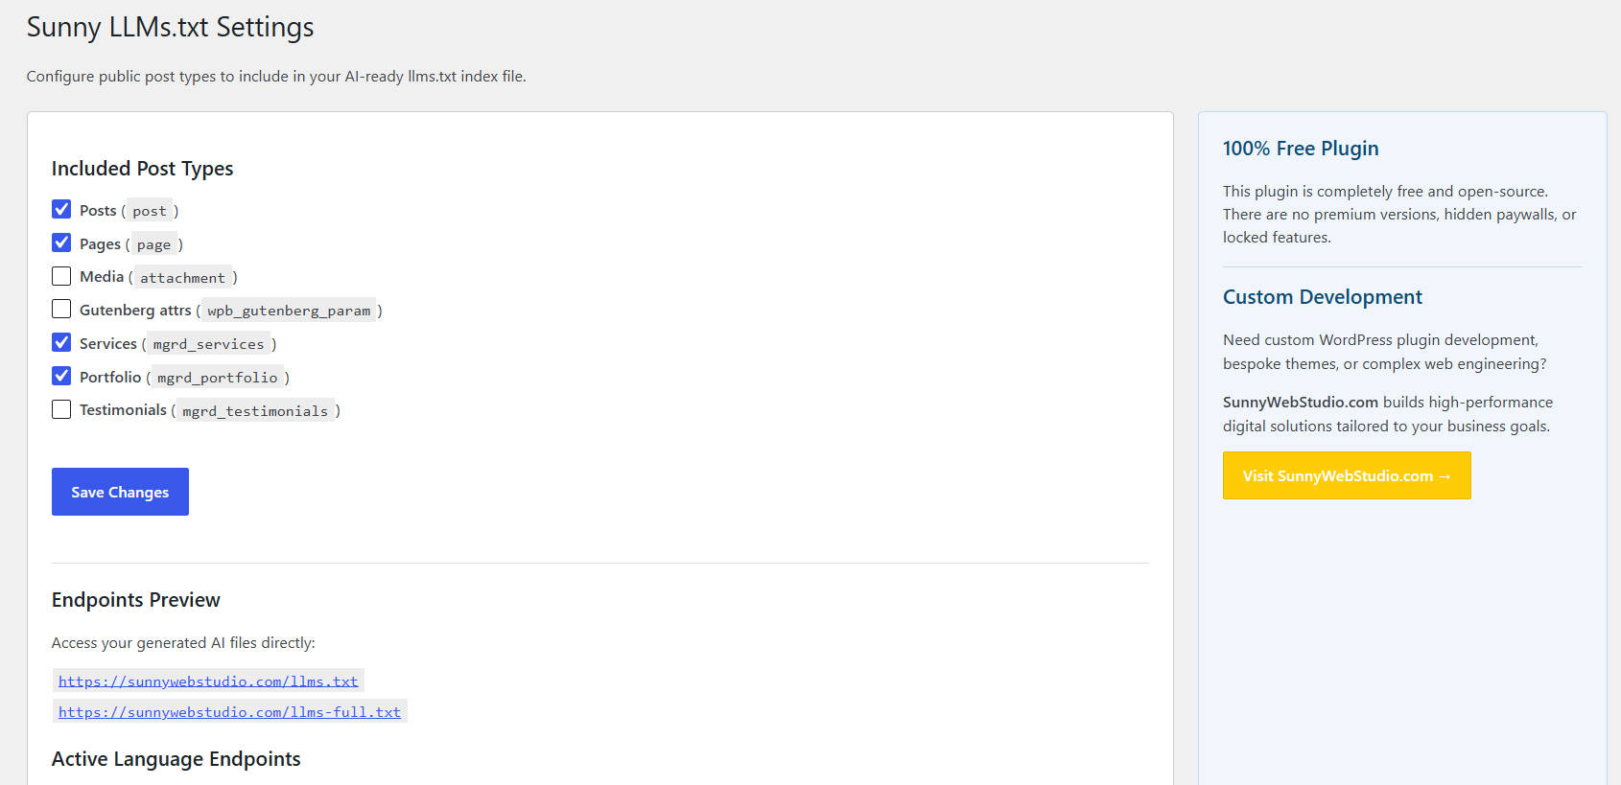
Task: Enable the Testimonials checkbox
Action: [x=61, y=409]
